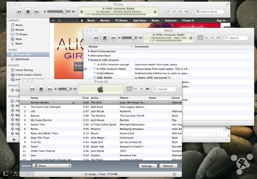Viewport: 257px width, 179px height.
Task: Stop playback in Radio window
Action: tap(105, 38)
